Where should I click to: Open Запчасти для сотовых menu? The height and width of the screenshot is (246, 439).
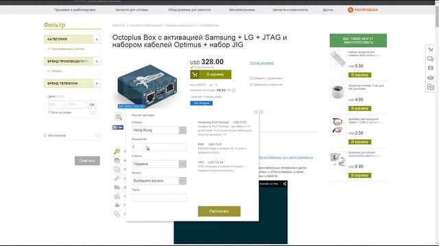pos(132,10)
